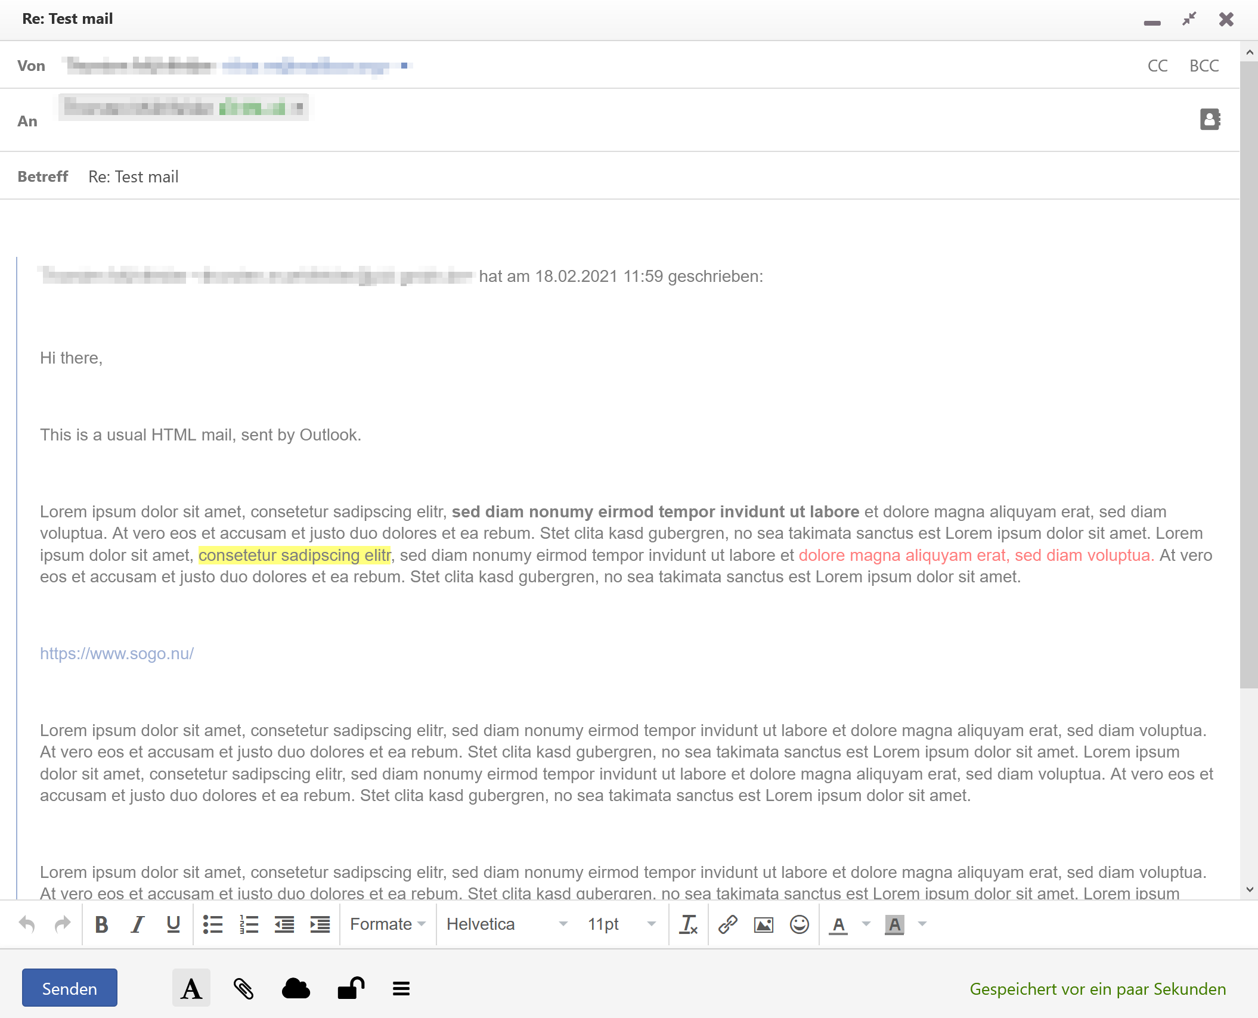Screen dimensions: 1258x1018
Task: Click the Senden button
Action: [70, 989]
